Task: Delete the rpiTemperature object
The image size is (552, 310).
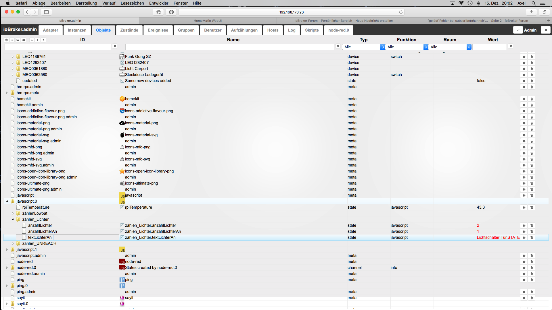Action: [532, 208]
